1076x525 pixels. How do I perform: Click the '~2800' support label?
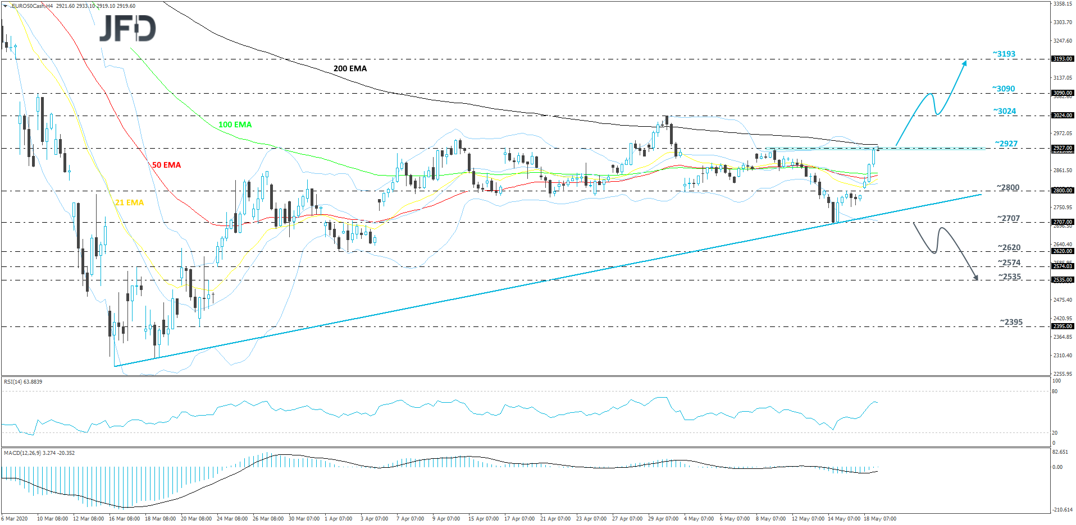pyautogui.click(x=1007, y=187)
